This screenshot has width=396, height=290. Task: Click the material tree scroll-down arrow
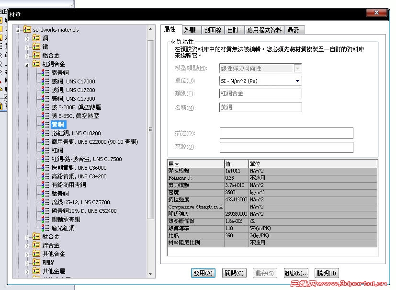150,274
